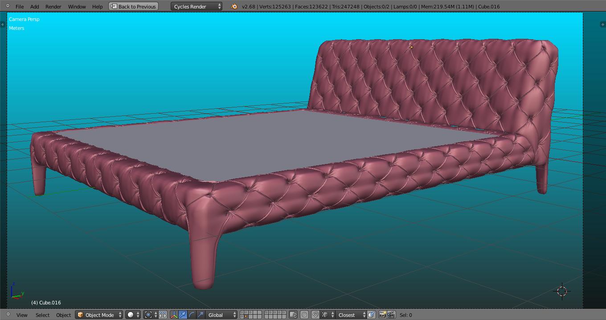
Task: Open the Select menu in 3D header
Action: pyautogui.click(x=42, y=315)
